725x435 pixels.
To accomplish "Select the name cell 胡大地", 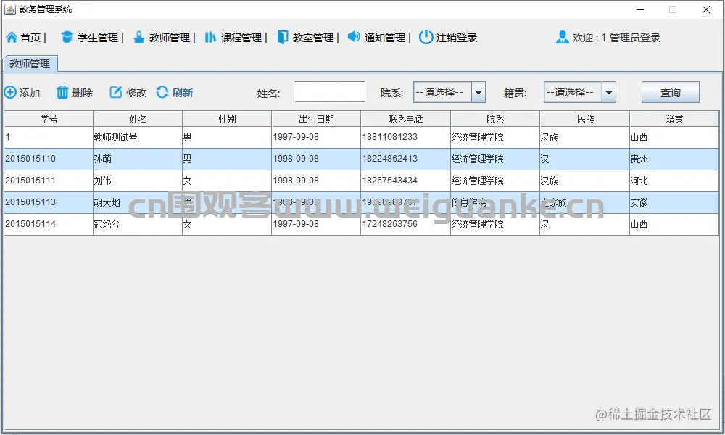I will pyautogui.click(x=138, y=202).
